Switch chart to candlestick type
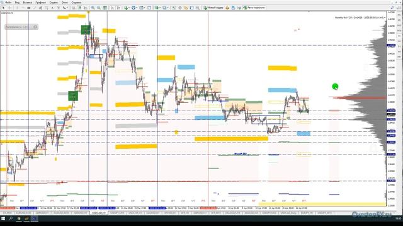Screen dimensions: 403x226 pyautogui.click(x=80, y=8)
